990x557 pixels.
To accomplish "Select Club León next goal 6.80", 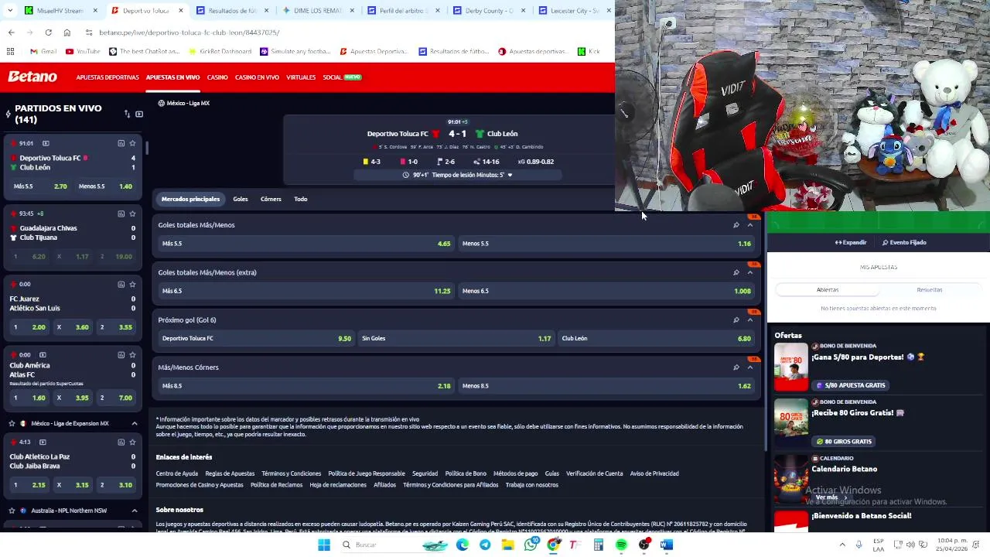I will coord(656,338).
